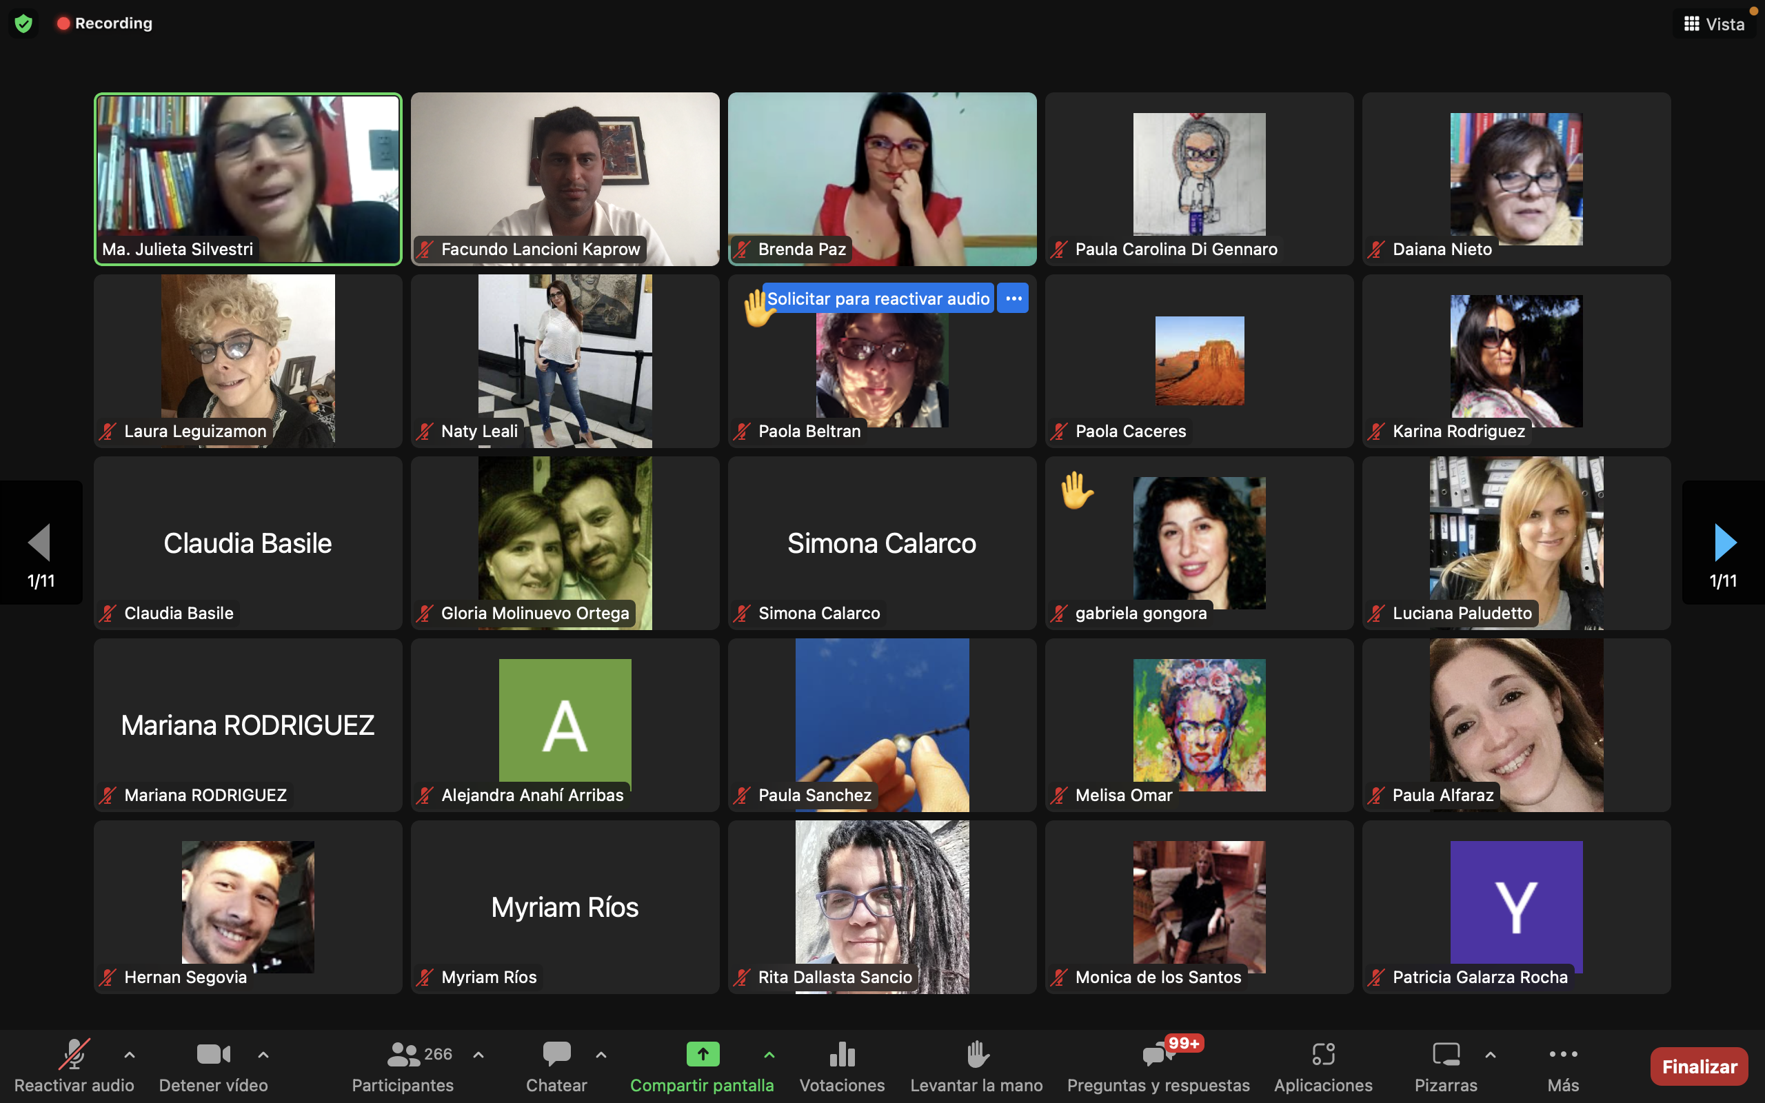
Task: Click muted mic icon of Karina Rodriguez
Action: 1376,431
